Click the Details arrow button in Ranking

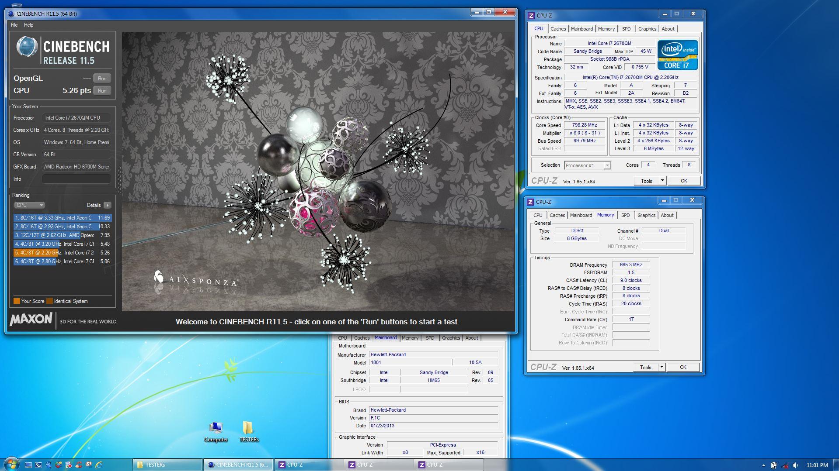coord(108,205)
